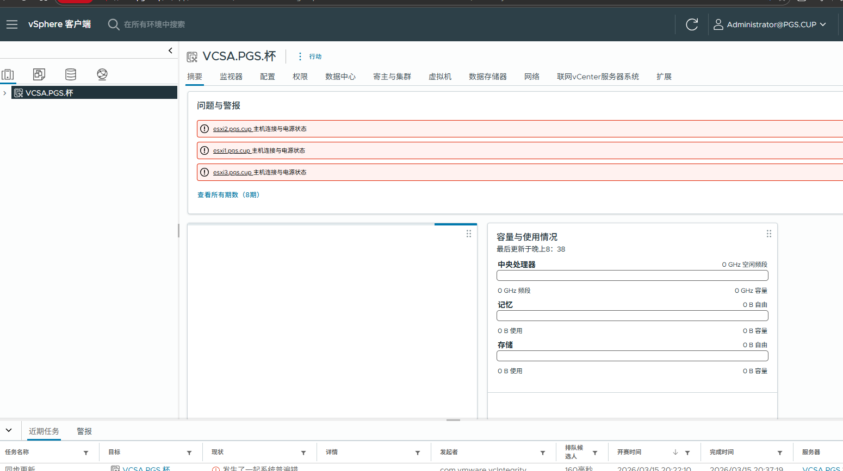Image resolution: width=843 pixels, height=471 pixels.
Task: Click the vCenter icon in the tree row
Action: 18,93
